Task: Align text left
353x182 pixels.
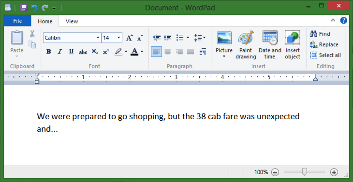Action: click(157, 52)
